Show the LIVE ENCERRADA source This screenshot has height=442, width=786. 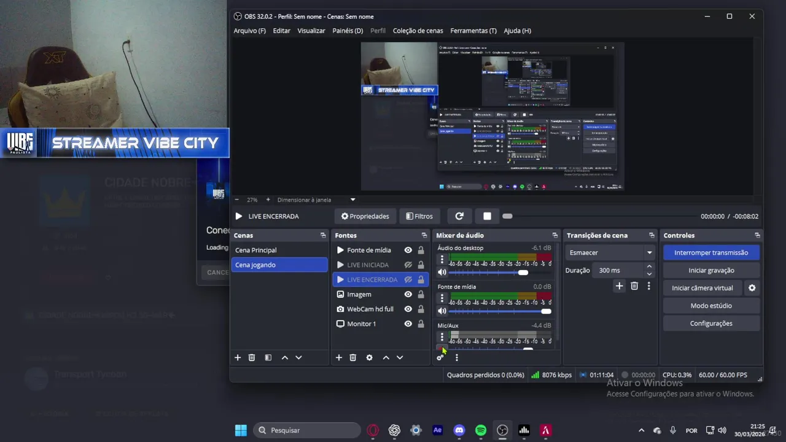(x=408, y=279)
